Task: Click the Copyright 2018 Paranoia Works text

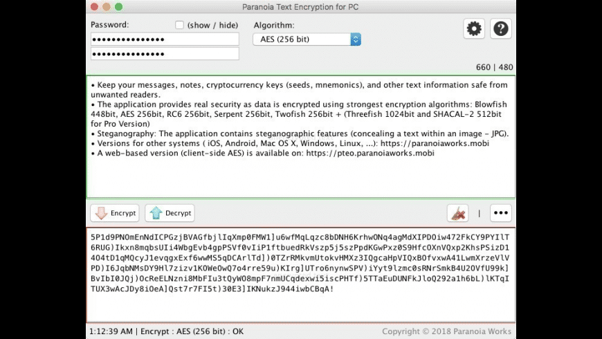Action: point(447,331)
